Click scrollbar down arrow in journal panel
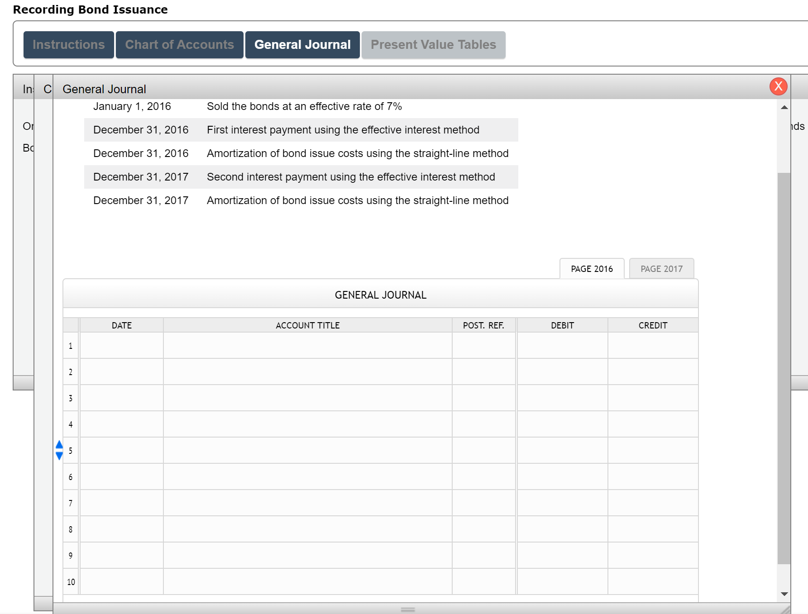The image size is (808, 614). click(x=784, y=594)
